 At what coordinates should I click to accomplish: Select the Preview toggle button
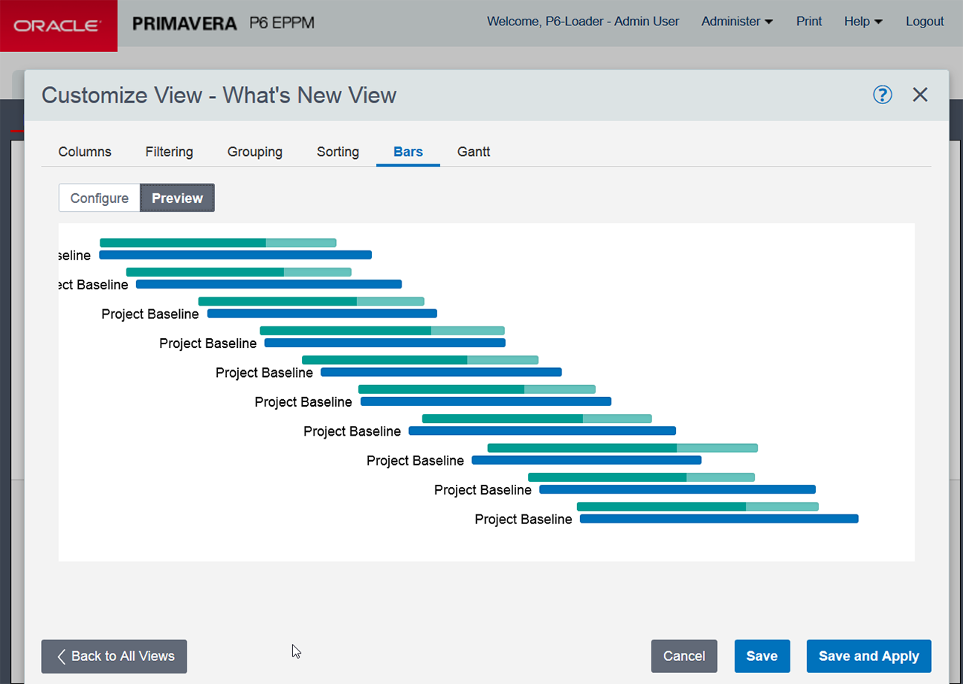pos(177,199)
